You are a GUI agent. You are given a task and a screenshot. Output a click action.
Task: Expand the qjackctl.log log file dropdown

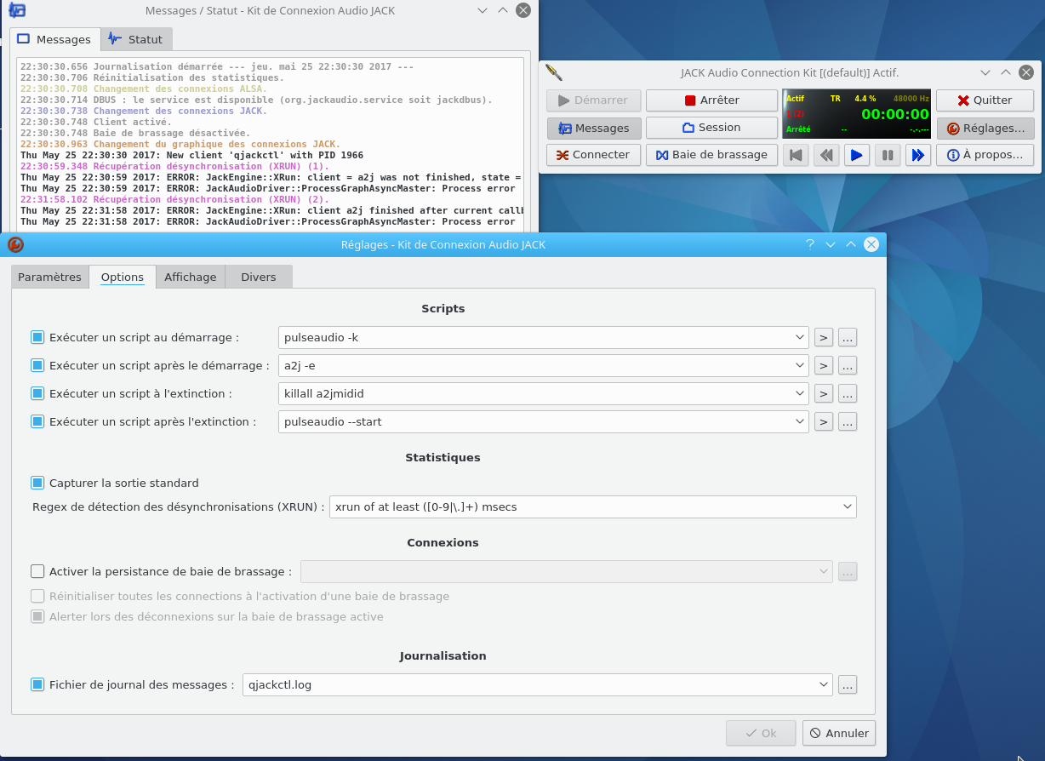(823, 684)
